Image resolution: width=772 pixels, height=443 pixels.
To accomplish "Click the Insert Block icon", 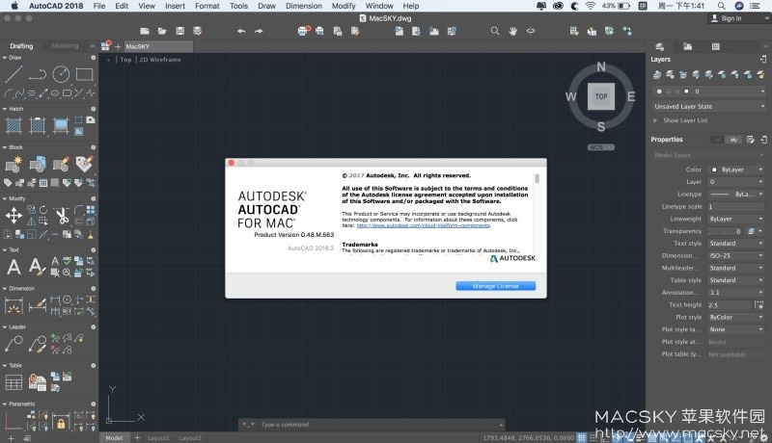I will pyautogui.click(x=14, y=165).
